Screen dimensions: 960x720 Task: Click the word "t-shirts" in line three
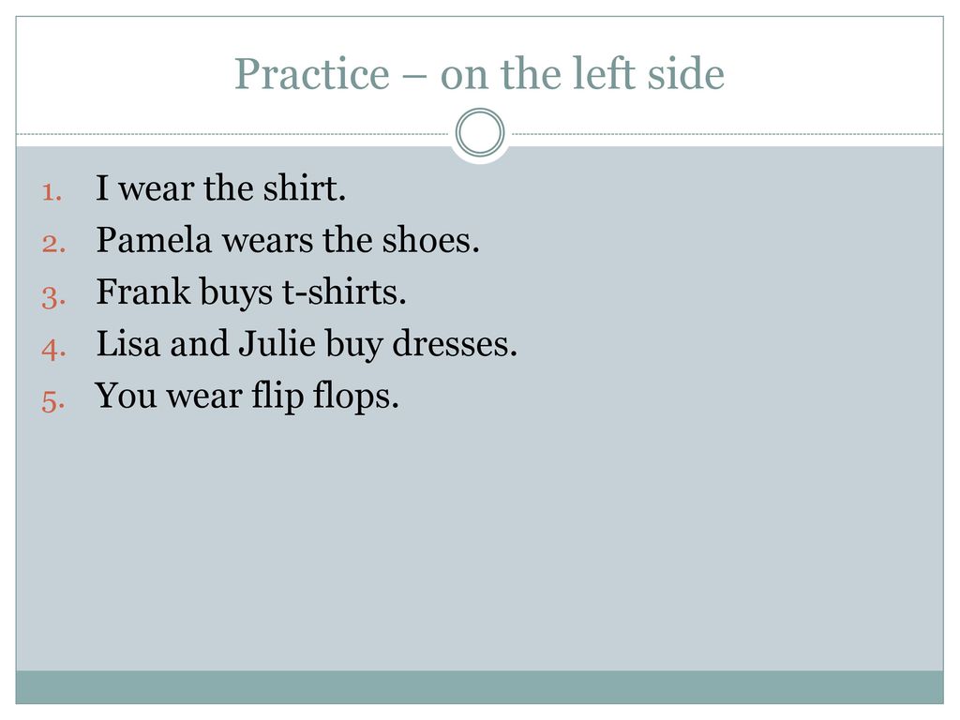pos(339,292)
